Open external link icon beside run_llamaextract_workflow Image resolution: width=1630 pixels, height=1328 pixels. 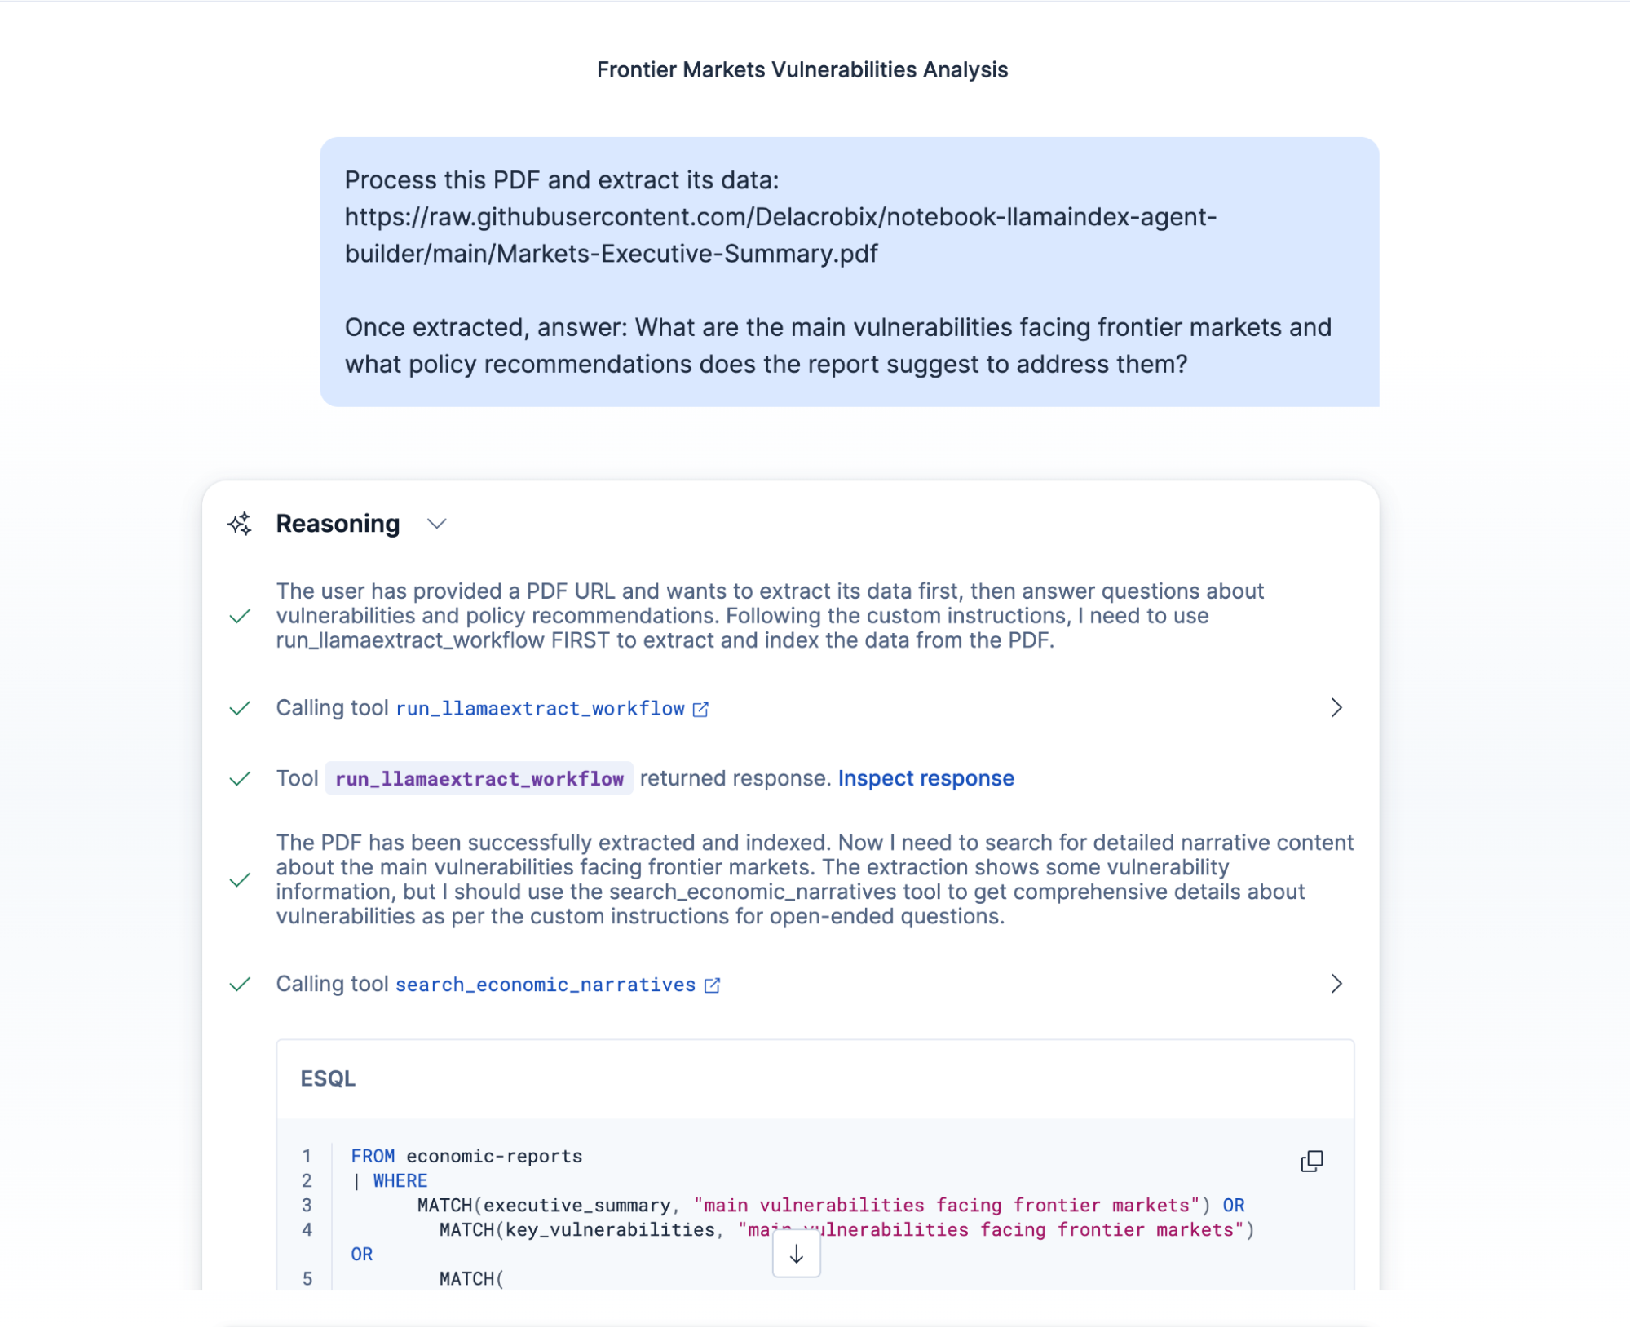[700, 709]
